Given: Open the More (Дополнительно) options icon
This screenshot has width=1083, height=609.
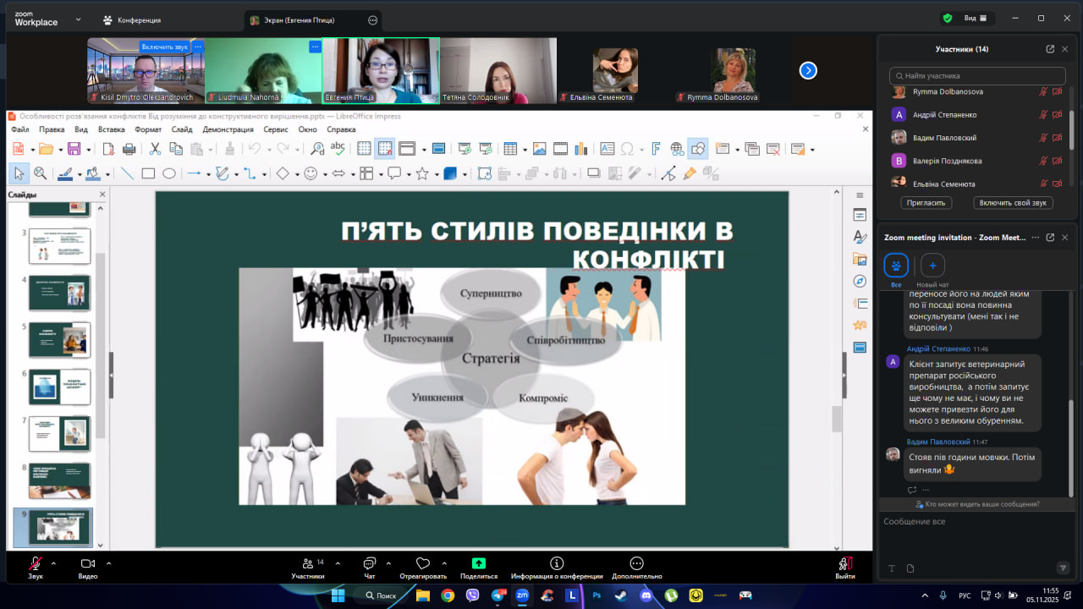Looking at the screenshot, I should click(x=636, y=563).
